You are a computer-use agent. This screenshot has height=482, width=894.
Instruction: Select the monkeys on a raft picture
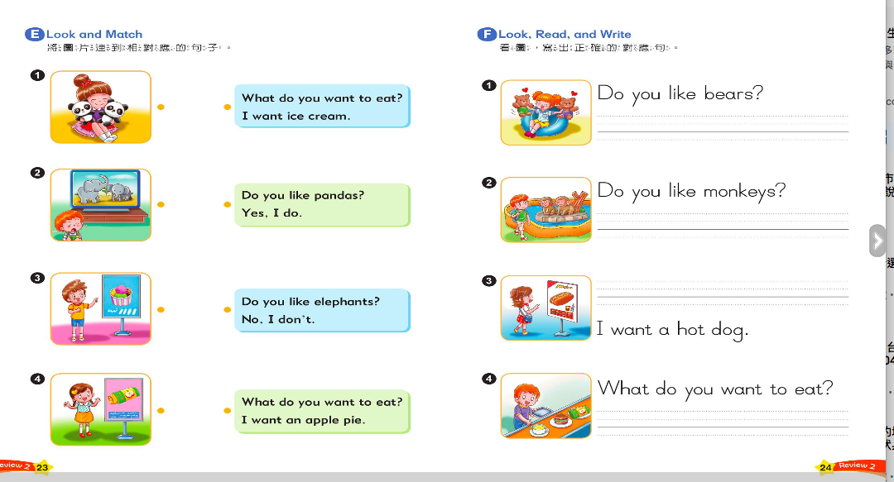pos(546,210)
